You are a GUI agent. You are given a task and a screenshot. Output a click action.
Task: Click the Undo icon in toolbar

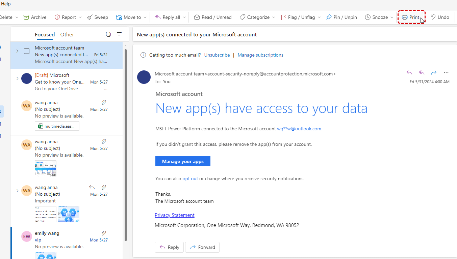coord(433,17)
